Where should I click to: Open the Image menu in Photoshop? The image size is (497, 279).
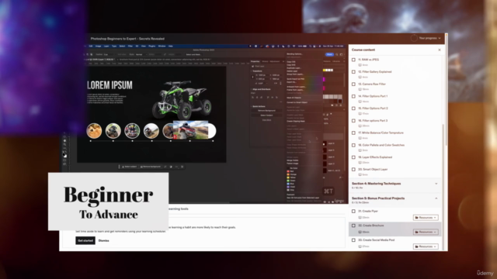pos(99,46)
